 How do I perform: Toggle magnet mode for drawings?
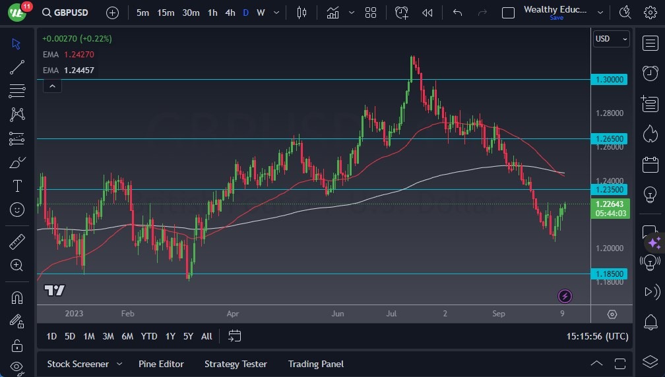[x=17, y=297]
